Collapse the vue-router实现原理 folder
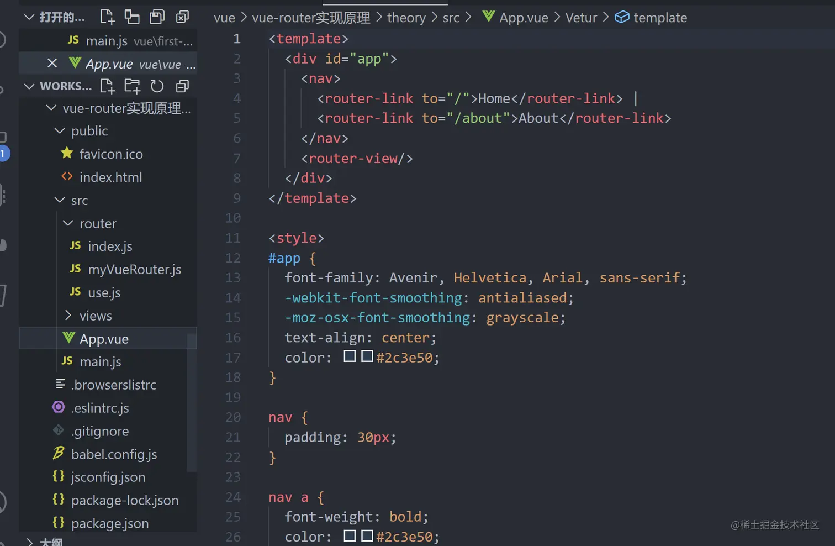Viewport: 835px width, 546px height. (x=51, y=108)
